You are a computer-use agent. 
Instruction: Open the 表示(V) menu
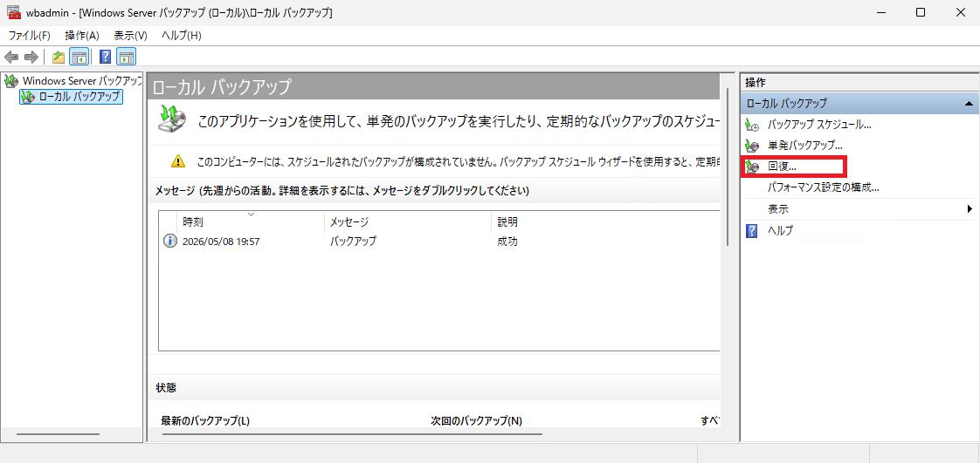point(130,36)
